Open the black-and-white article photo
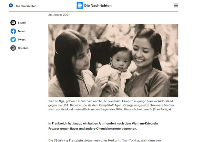This screenshot has height=142, width=213. click(x=113, y=60)
